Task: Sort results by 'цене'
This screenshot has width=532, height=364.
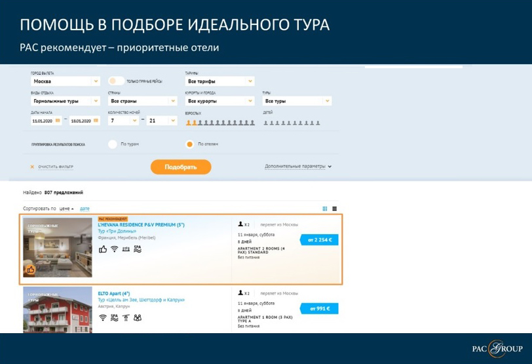Action: pyautogui.click(x=65, y=209)
